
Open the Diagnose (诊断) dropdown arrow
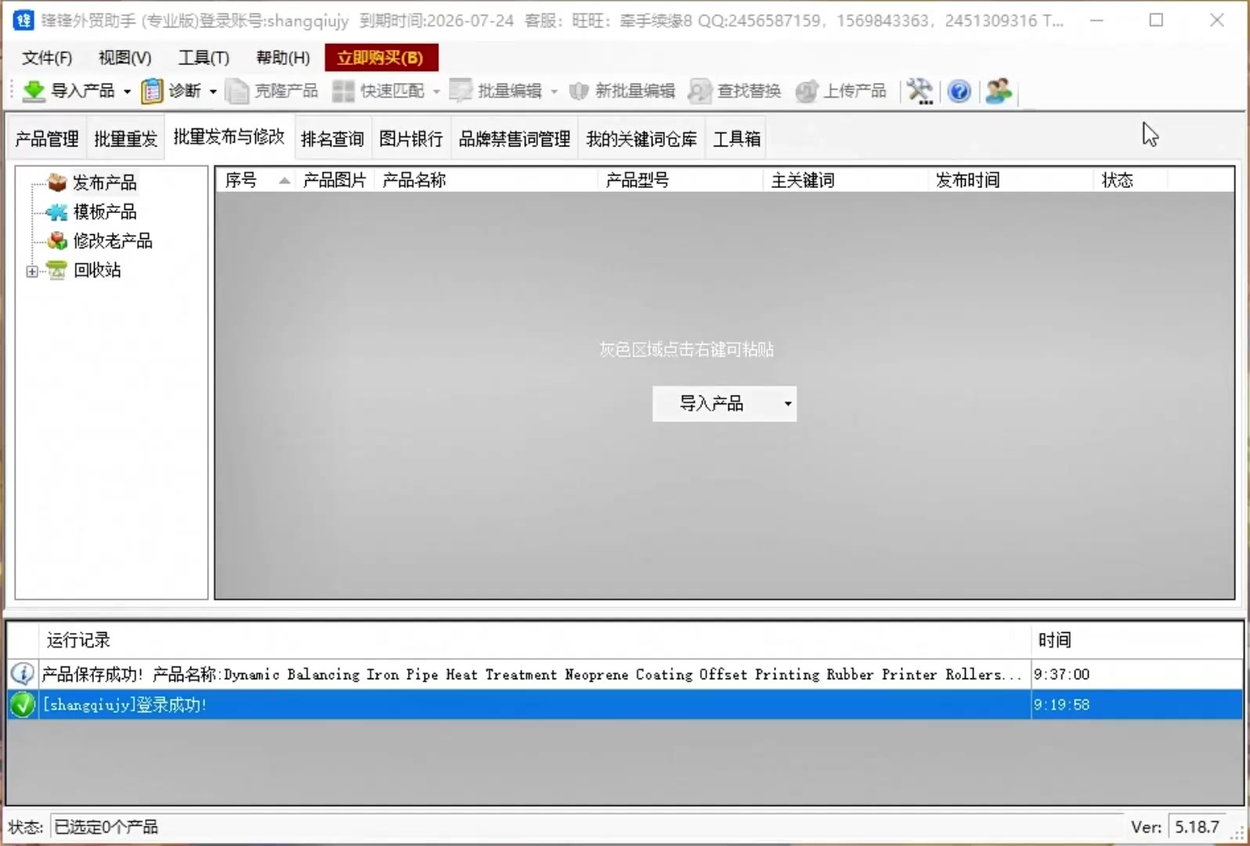213,92
